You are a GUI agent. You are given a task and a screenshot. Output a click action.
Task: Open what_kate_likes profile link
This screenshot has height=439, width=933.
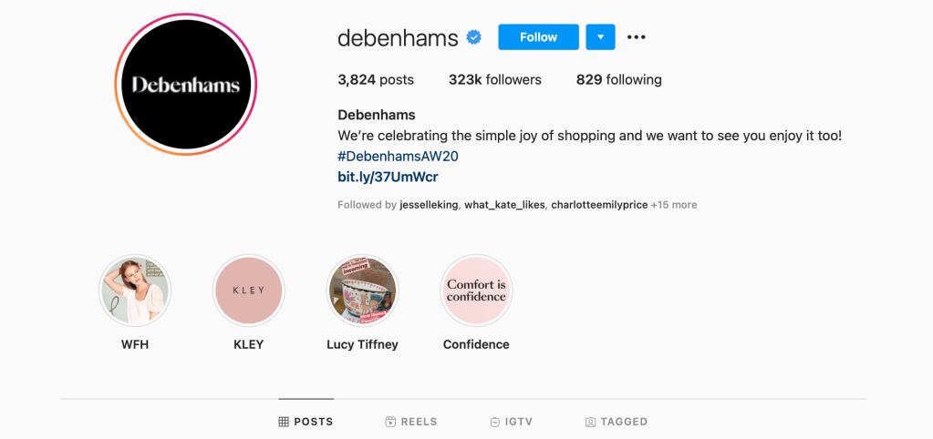click(504, 205)
